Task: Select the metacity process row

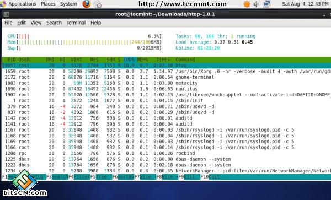Action: pos(167,83)
